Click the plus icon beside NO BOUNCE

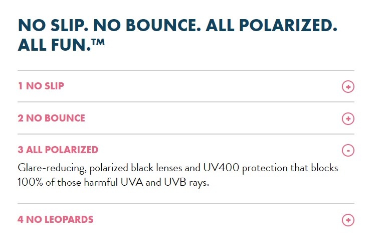348,118
